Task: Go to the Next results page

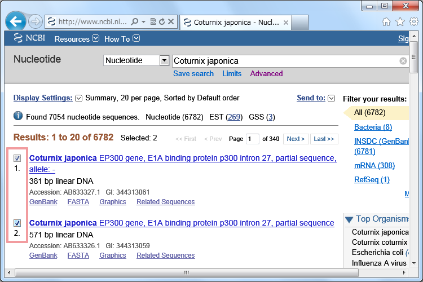Action: click(295, 139)
